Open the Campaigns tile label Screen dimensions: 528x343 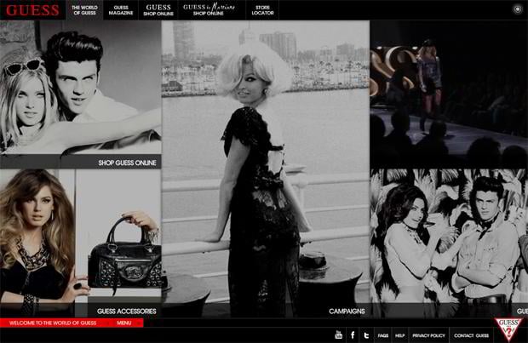tap(347, 312)
